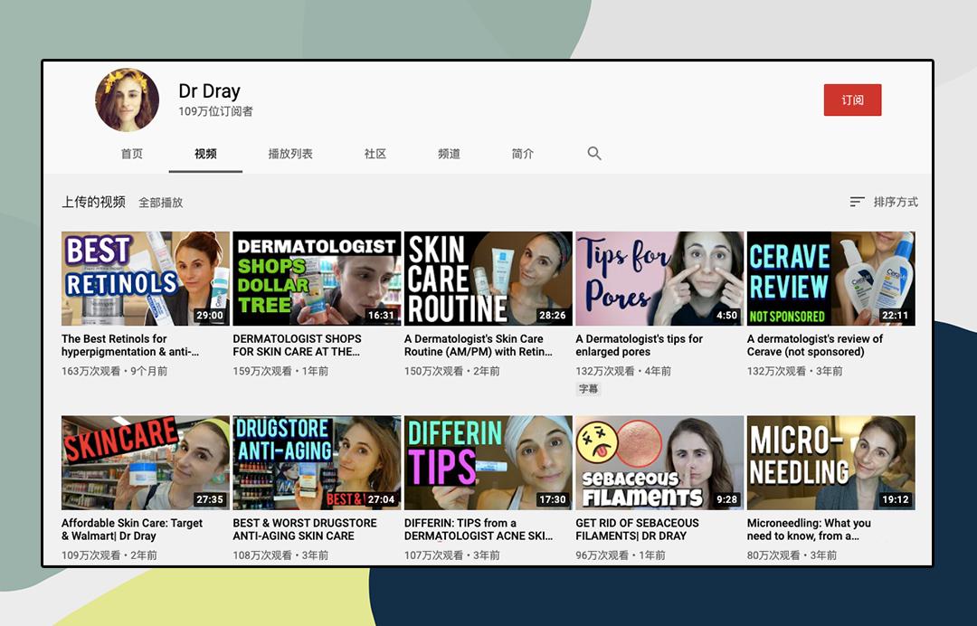Image resolution: width=977 pixels, height=626 pixels.
Task: Click the search magnifier icon in channel tabs
Action: tap(593, 153)
